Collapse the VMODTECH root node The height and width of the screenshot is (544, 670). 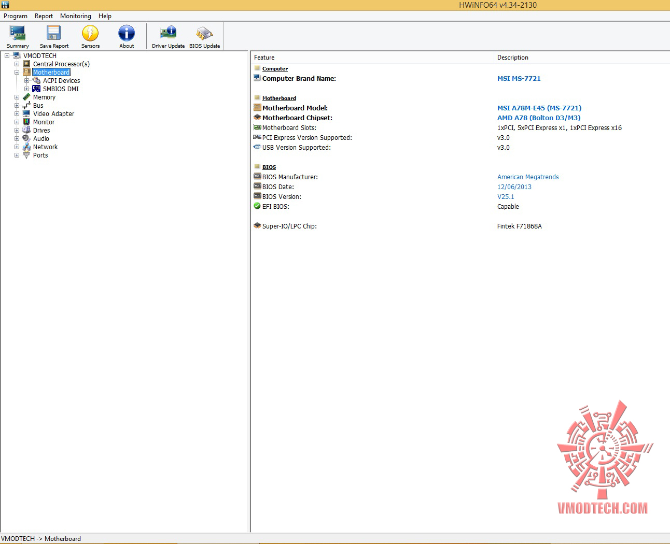click(7, 56)
